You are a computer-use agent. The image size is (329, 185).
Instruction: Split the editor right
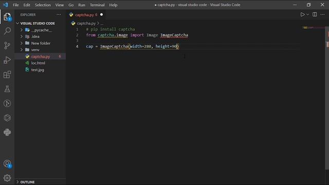pyautogui.click(x=315, y=14)
